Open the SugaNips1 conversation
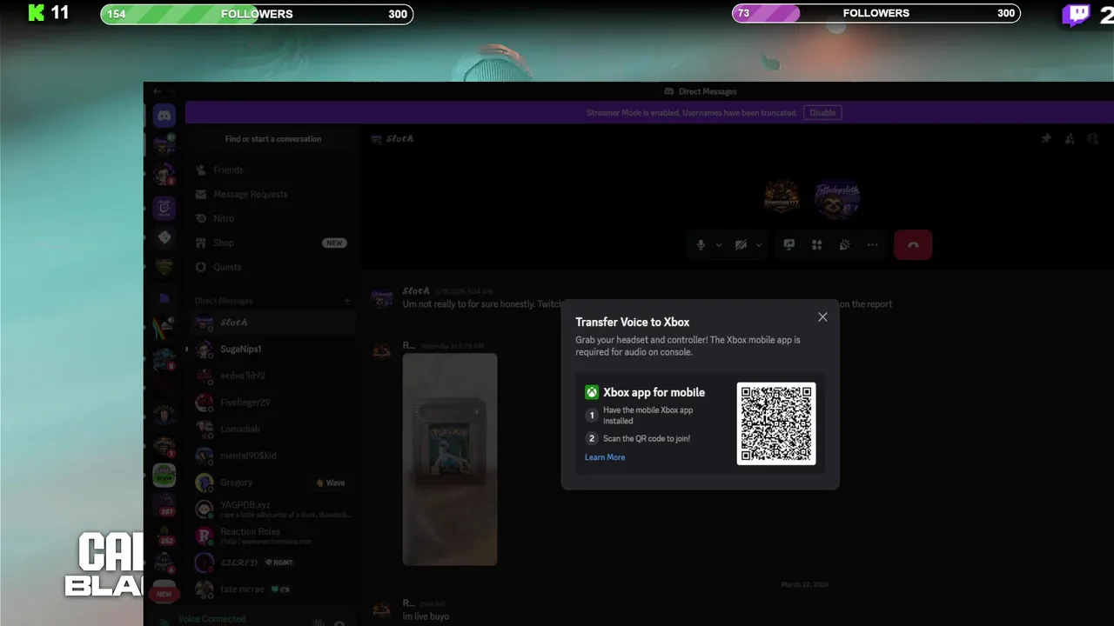The image size is (1114, 626). click(272, 350)
